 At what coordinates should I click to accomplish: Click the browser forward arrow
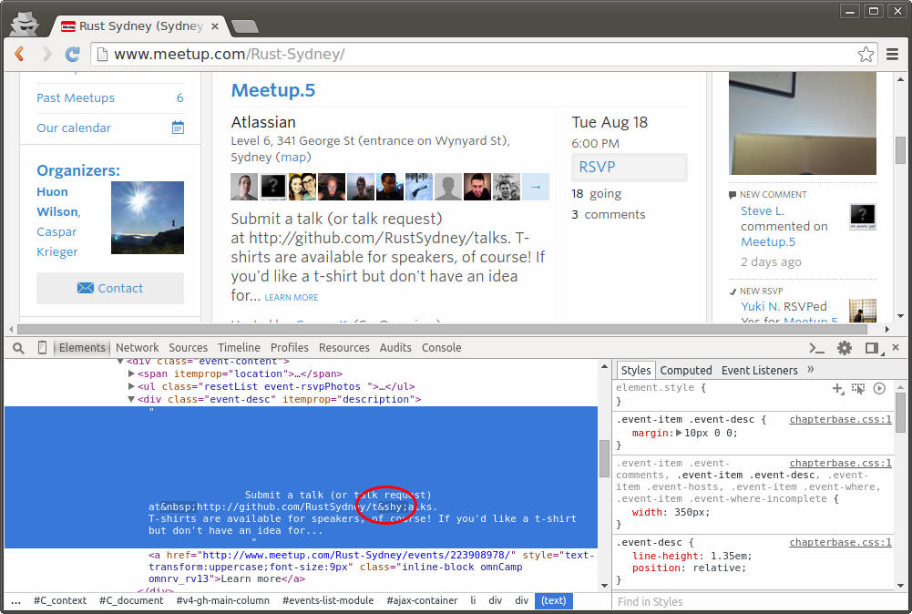pyautogui.click(x=46, y=54)
